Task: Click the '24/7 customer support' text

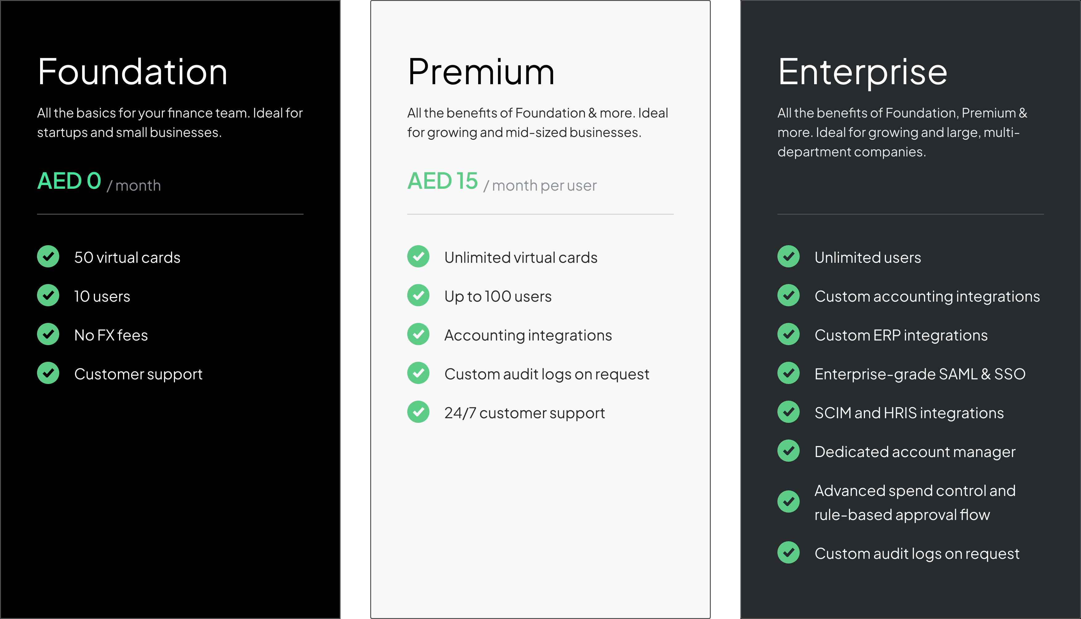Action: point(525,413)
